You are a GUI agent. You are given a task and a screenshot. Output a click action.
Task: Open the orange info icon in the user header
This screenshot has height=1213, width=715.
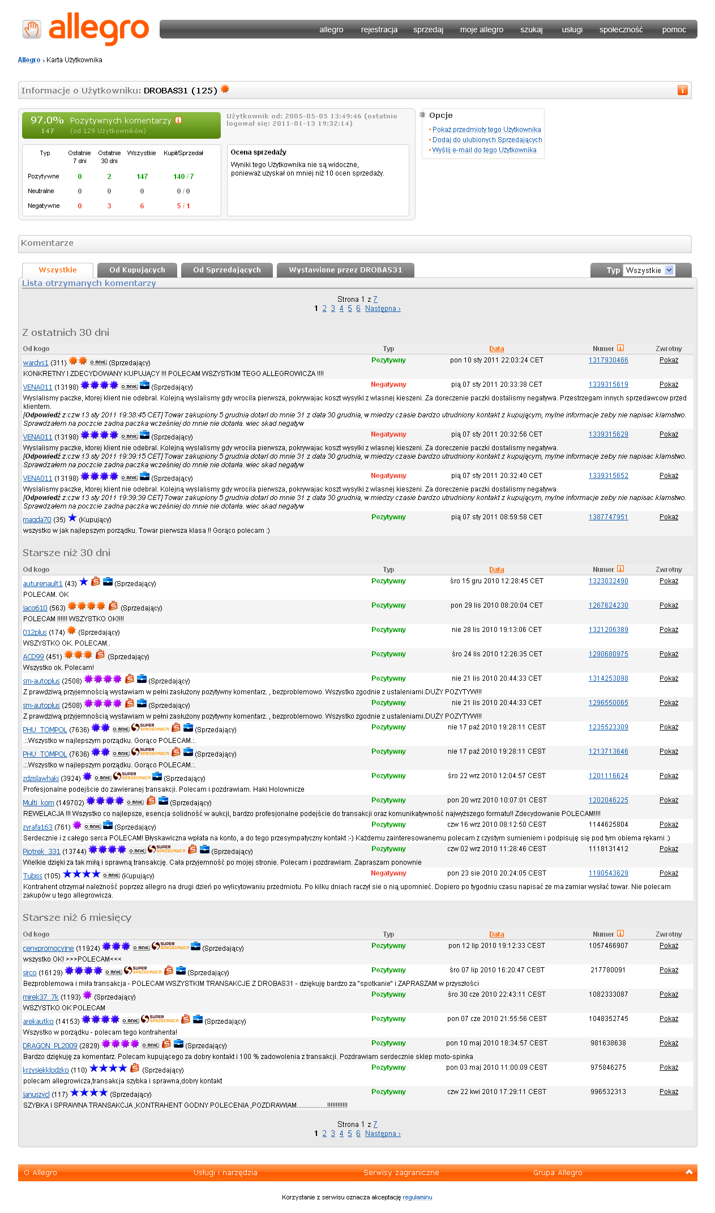click(x=683, y=90)
